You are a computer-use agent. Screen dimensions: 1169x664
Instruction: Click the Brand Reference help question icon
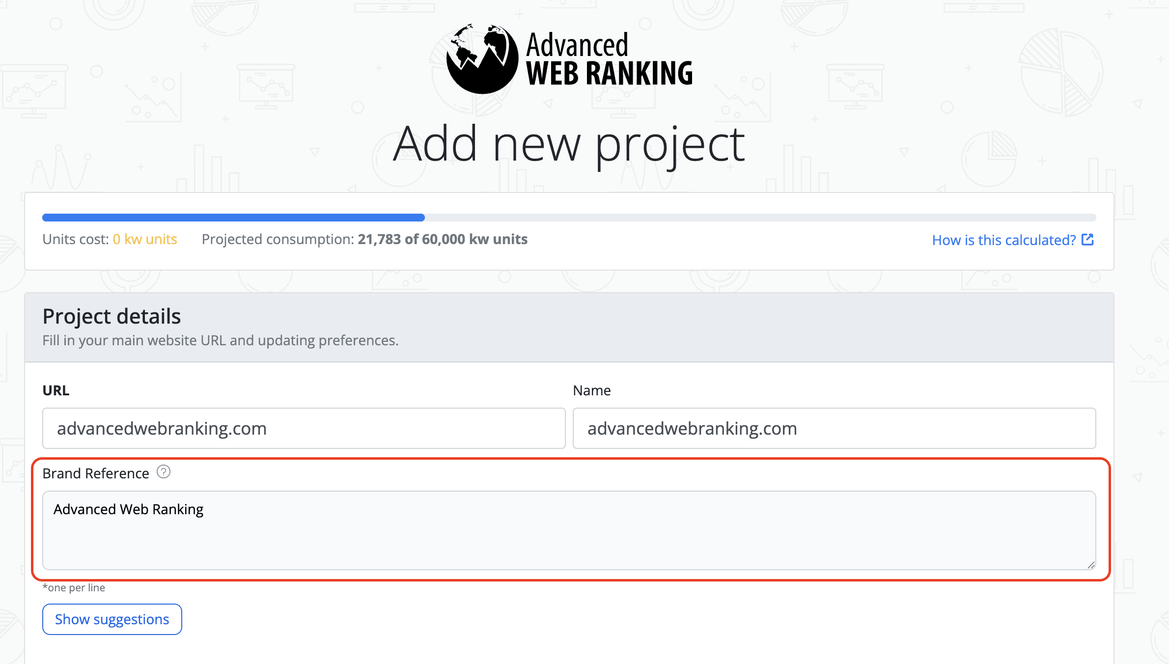click(x=164, y=472)
